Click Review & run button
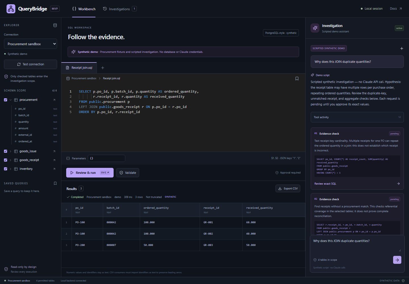Viewport: 409px width, 284px height. click(x=90, y=173)
